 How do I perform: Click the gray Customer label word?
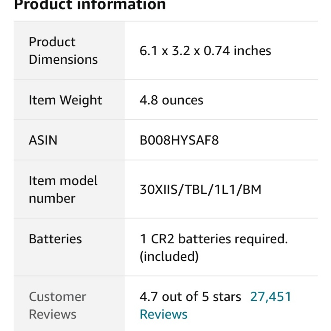[x=58, y=297]
